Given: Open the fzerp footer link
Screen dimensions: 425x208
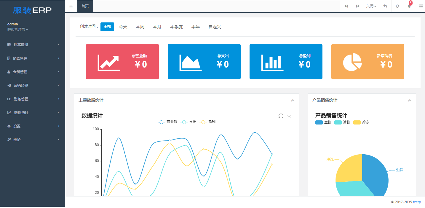Looking at the screenshot, I should 417,202.
